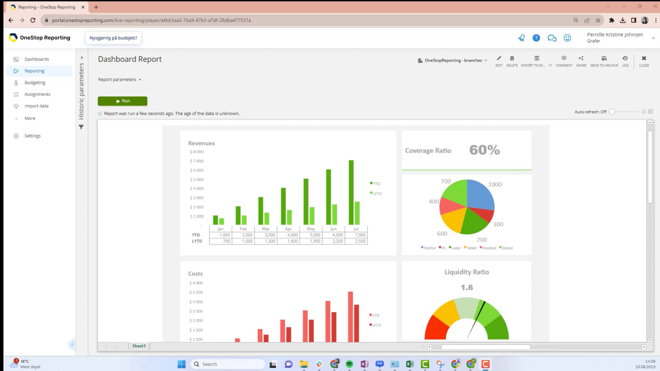This screenshot has width=660, height=371.
Task: Click the Edit pencil icon
Action: pyautogui.click(x=499, y=59)
